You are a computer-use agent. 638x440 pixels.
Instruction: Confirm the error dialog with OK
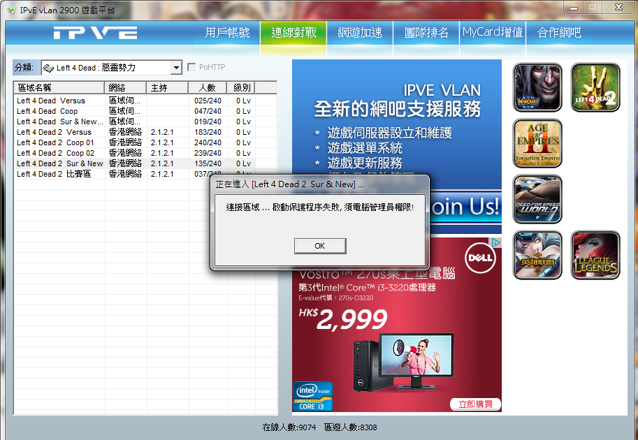click(320, 246)
